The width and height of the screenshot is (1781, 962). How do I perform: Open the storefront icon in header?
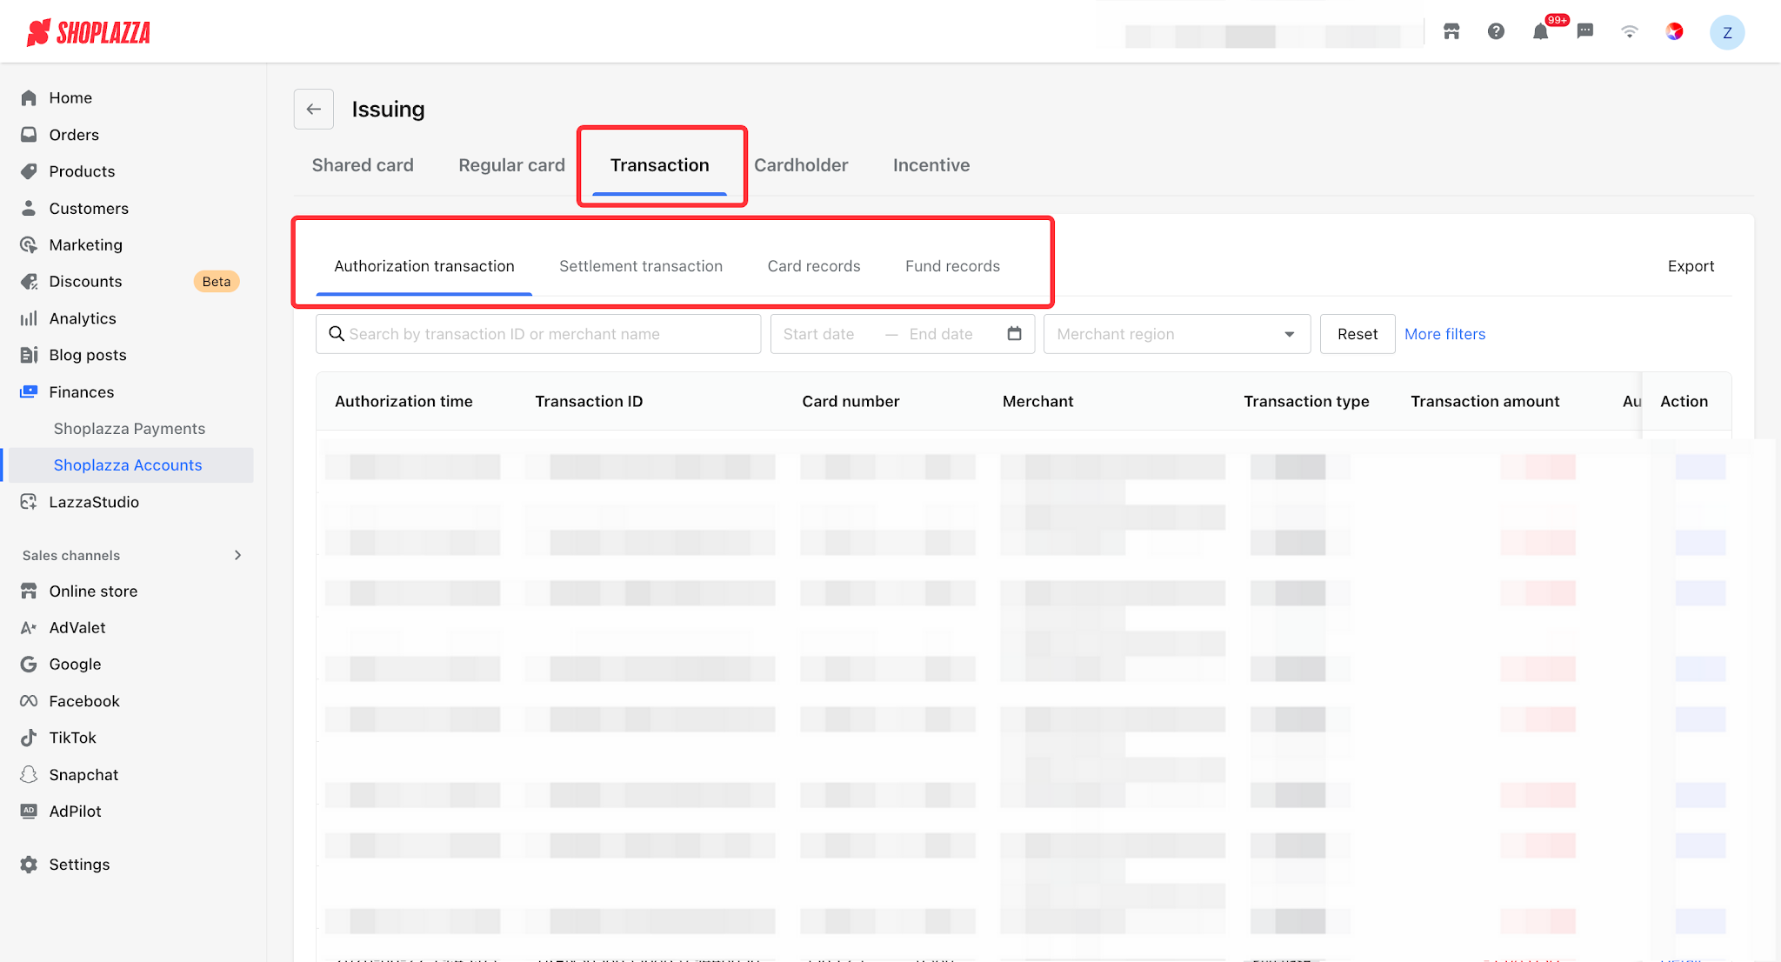1451,32
